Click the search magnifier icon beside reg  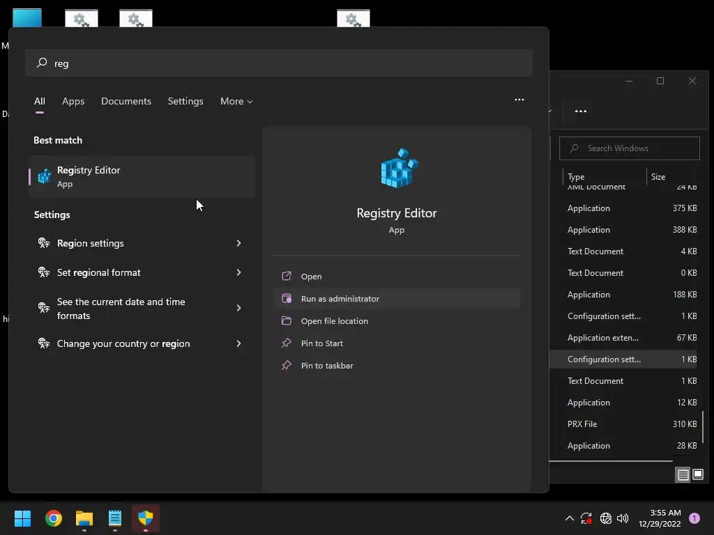[x=42, y=63]
